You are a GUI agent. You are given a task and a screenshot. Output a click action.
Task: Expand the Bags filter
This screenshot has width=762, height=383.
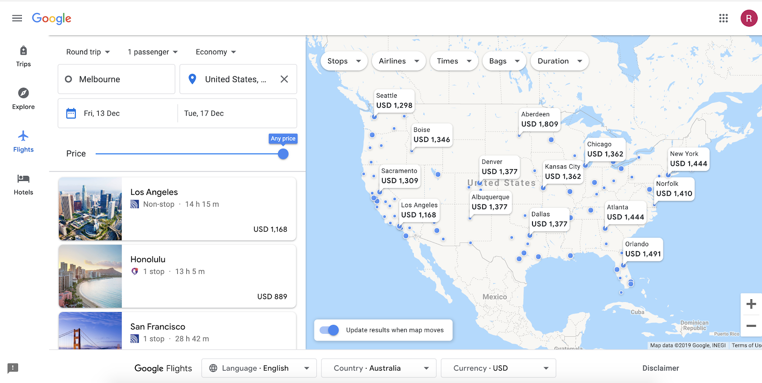tap(504, 61)
